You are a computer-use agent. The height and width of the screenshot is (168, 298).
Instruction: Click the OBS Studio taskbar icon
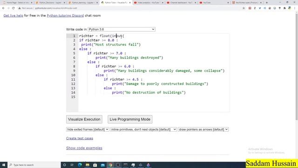click(118, 165)
